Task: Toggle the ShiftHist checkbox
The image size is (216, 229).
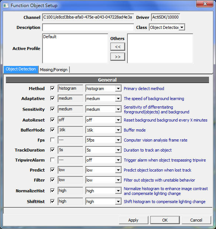Action: pos(52,202)
